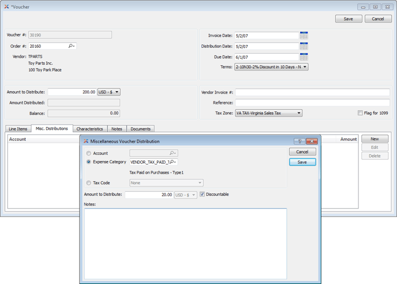The height and width of the screenshot is (284, 397).
Task: Click Save in the distribution dialog
Action: [302, 162]
